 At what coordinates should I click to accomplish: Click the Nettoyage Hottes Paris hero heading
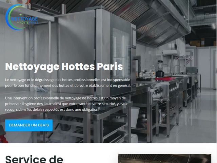coord(64,67)
